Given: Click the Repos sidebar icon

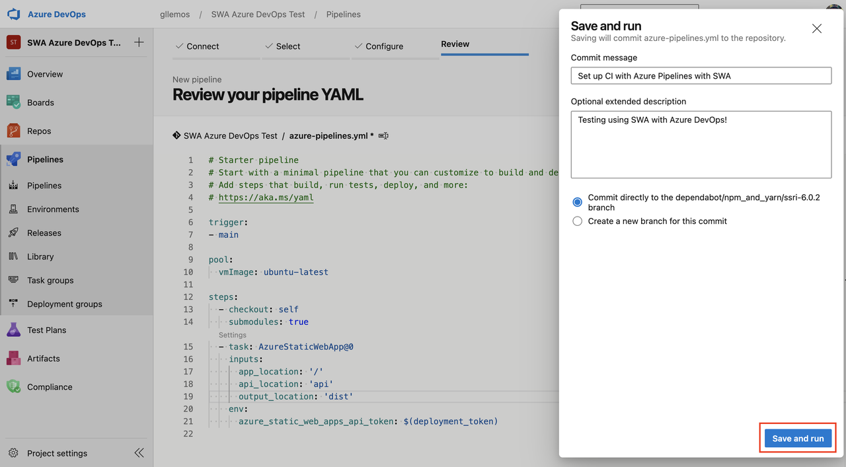Looking at the screenshot, I should 14,131.
